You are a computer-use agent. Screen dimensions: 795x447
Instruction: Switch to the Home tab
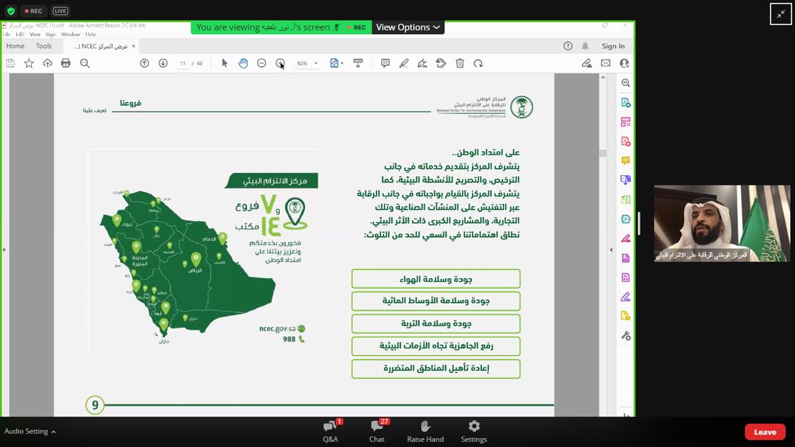15,46
